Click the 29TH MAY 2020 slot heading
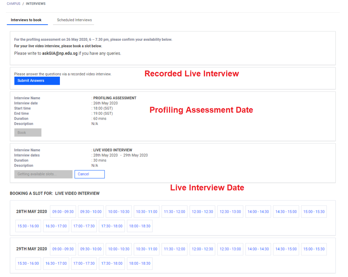Screen dimensions: 348x277 tap(31, 249)
